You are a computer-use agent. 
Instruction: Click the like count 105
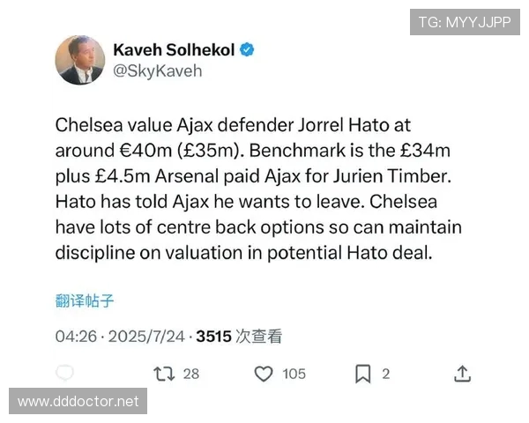[294, 374]
